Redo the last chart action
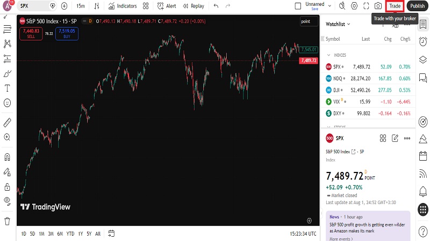Viewport: 430px width, 241px height. [x=227, y=6]
